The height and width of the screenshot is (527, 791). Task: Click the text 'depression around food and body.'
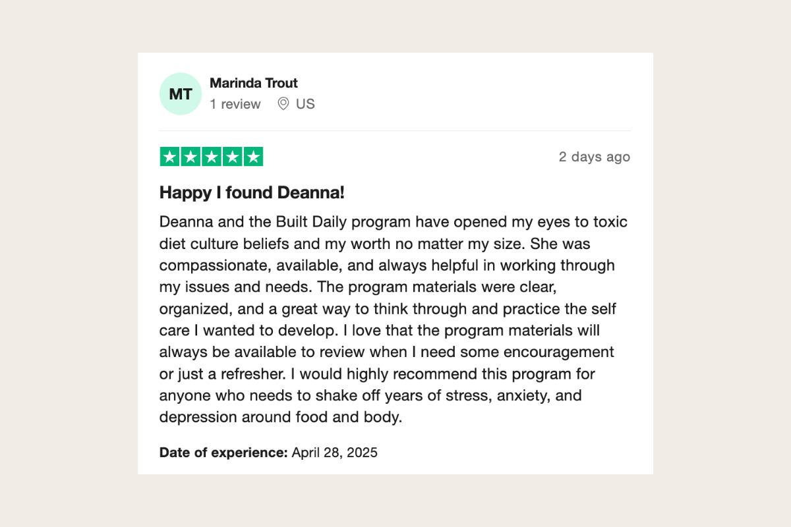[281, 418]
